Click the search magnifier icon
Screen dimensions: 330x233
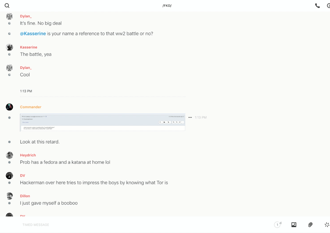coord(7,6)
